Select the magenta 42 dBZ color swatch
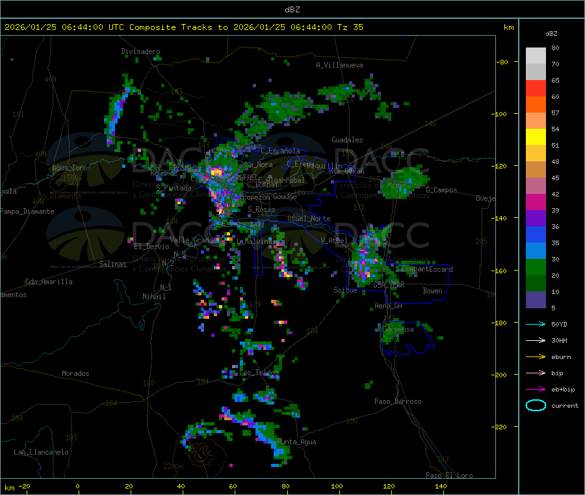 coord(536,202)
